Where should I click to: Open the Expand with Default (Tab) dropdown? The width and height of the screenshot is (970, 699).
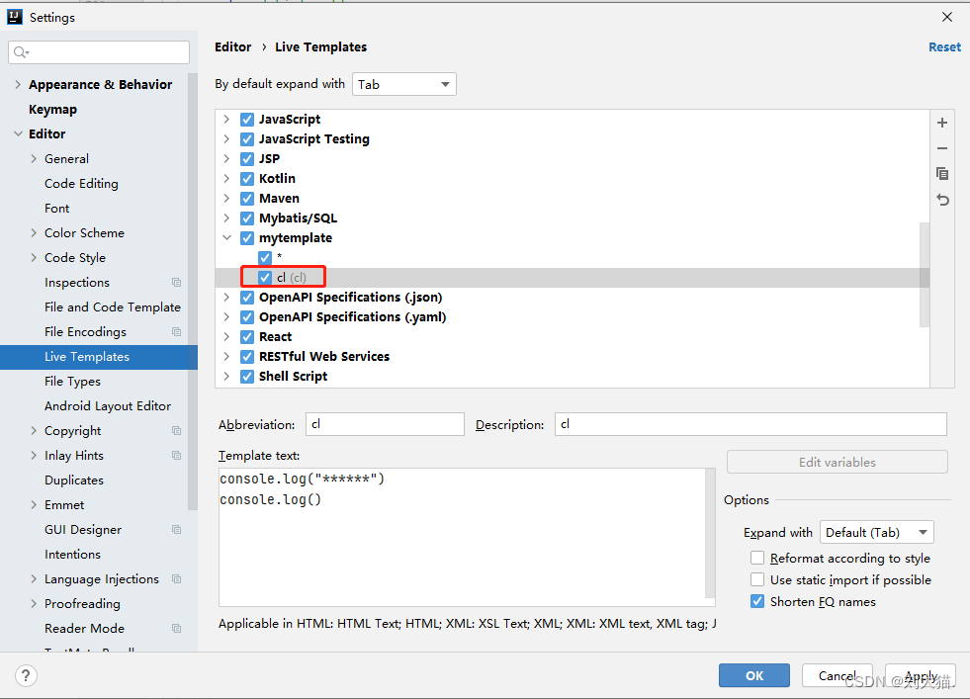click(876, 533)
